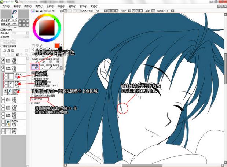
Task: Select the lasso selection tool
Action: tap(37, 46)
